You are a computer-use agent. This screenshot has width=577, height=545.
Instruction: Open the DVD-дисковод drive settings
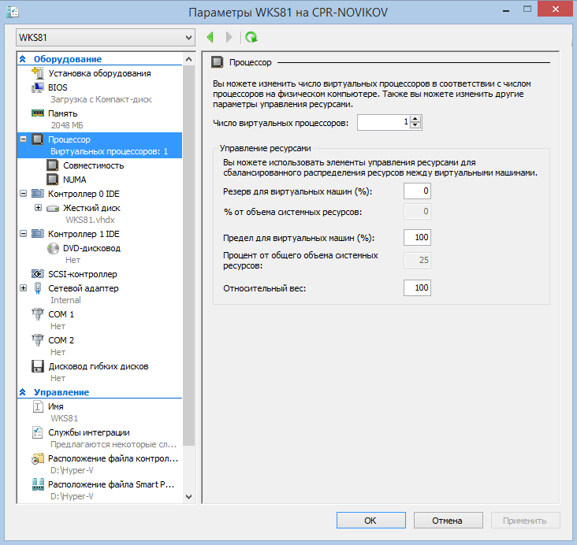pyautogui.click(x=91, y=248)
